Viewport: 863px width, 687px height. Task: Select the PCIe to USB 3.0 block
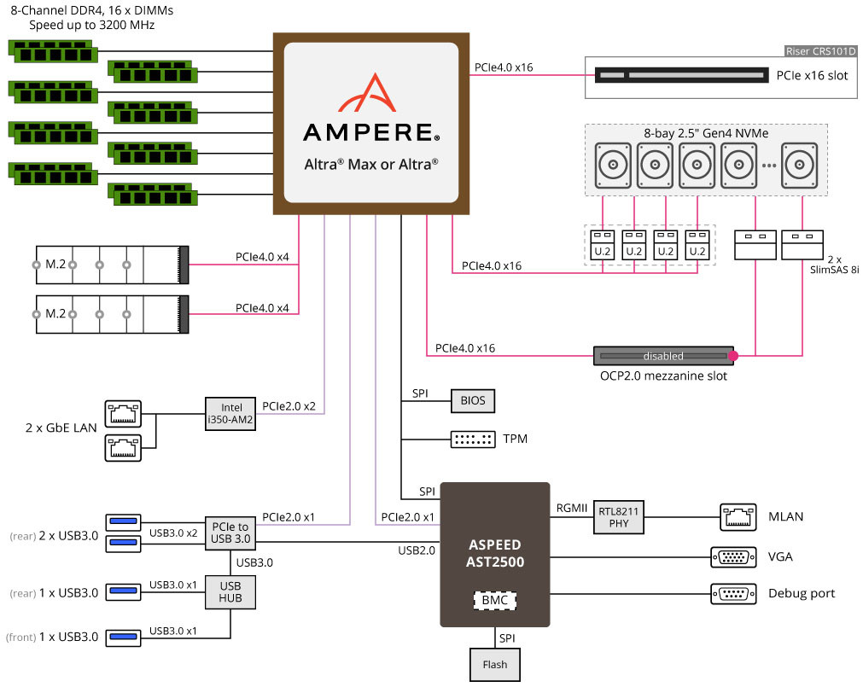point(230,533)
